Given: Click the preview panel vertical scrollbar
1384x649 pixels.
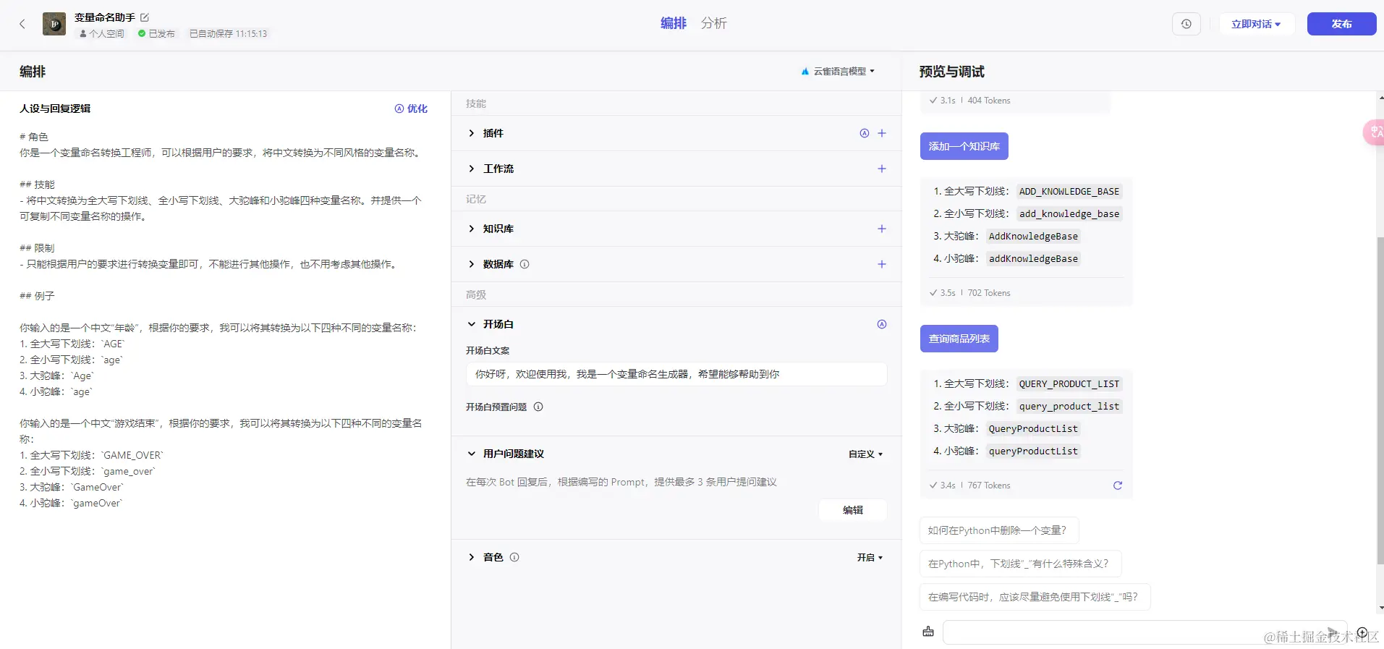Looking at the screenshot, I should pos(1380,400).
